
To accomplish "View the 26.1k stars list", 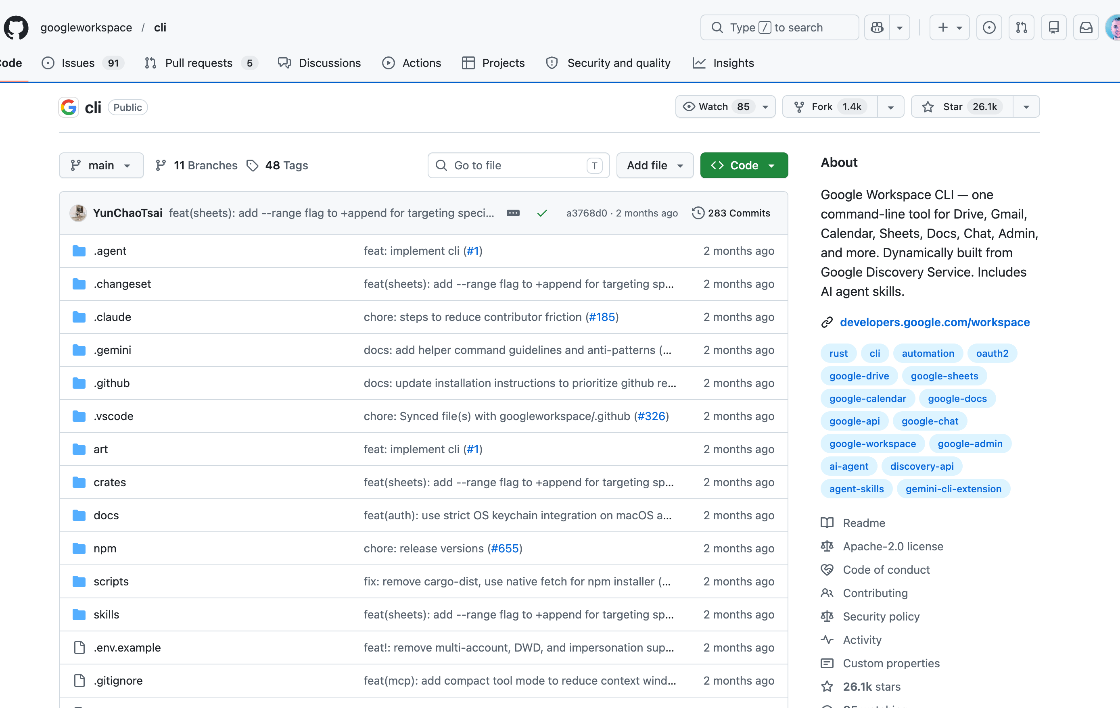I will [871, 687].
